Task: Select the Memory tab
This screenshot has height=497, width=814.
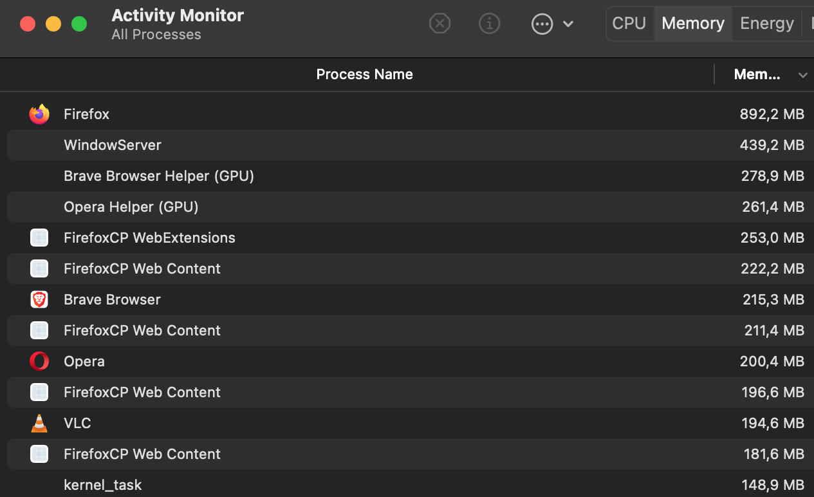Action: (693, 24)
